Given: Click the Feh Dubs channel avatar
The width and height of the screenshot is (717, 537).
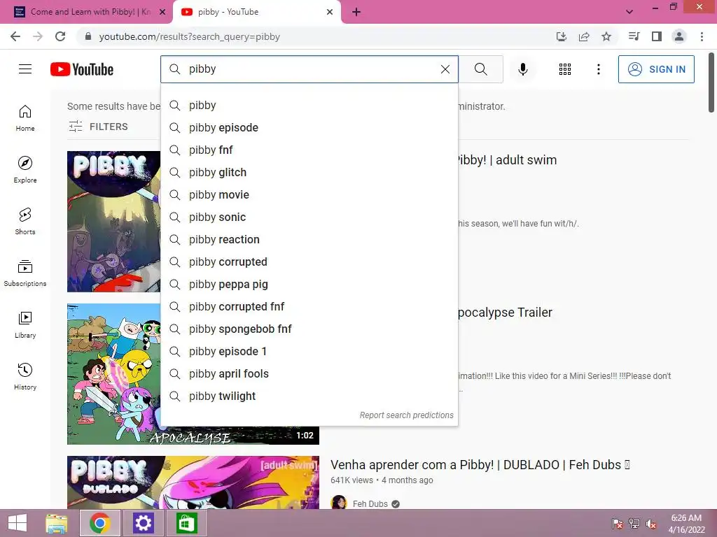Looking at the screenshot, I should click(x=339, y=502).
